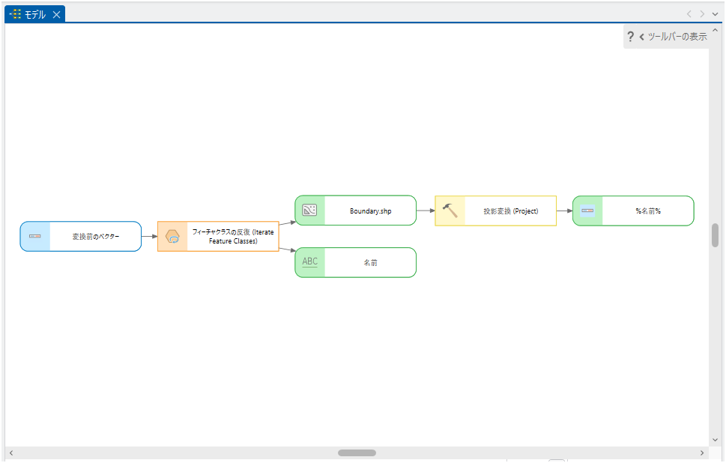The height and width of the screenshot is (463, 726).
Task: Click the Boundary.shp feature class icon
Action: [310, 211]
